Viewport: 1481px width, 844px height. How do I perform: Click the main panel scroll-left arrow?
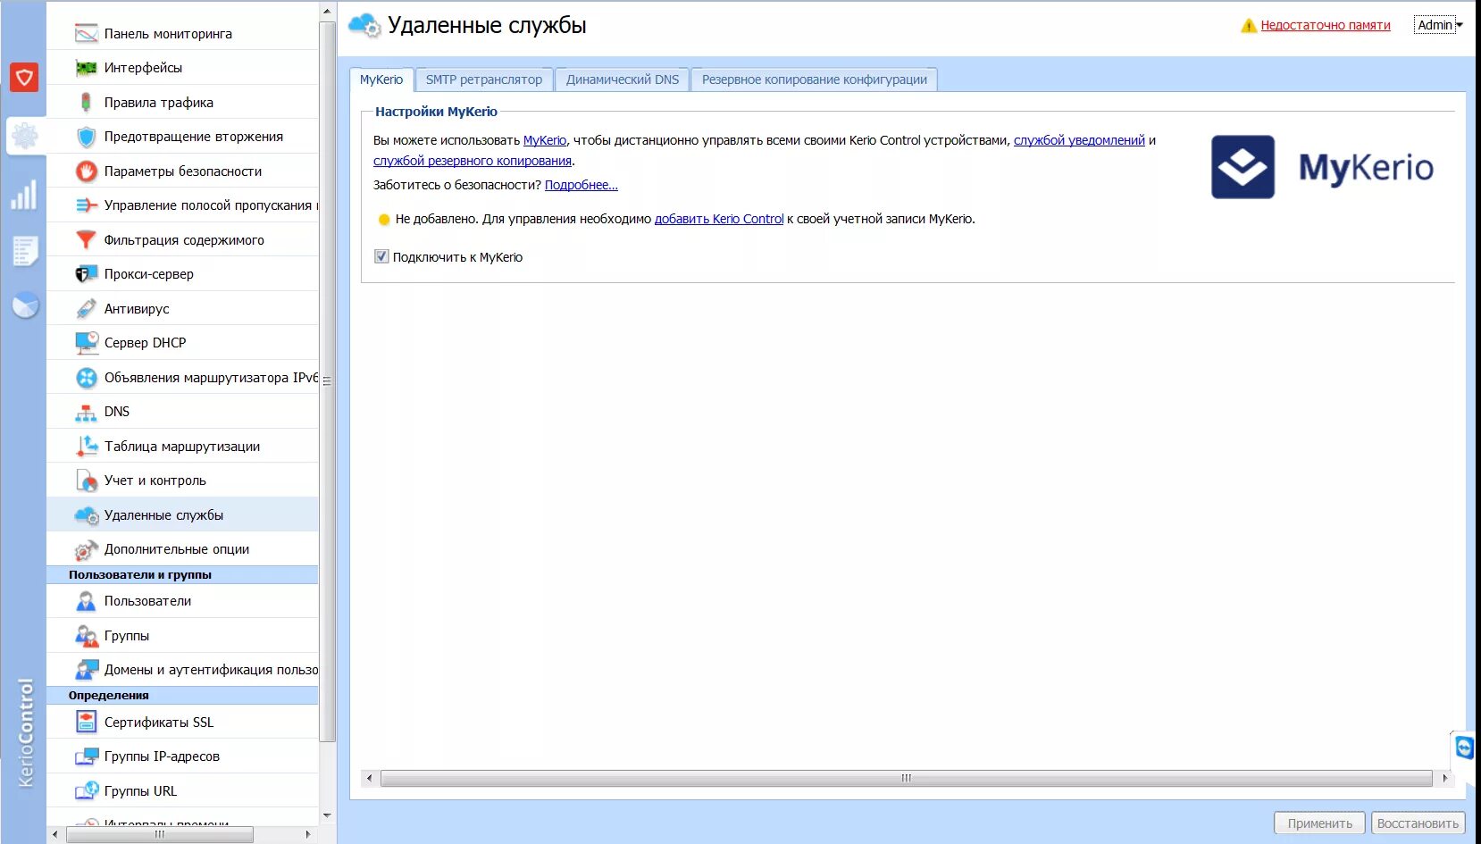click(369, 778)
